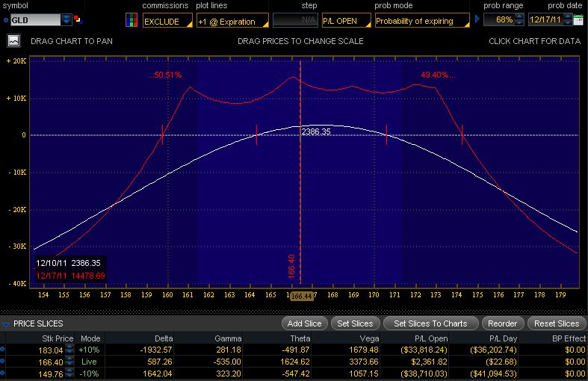Click the ($38,710.03) P/L Open value
This screenshot has width=588, height=381.
424,374
